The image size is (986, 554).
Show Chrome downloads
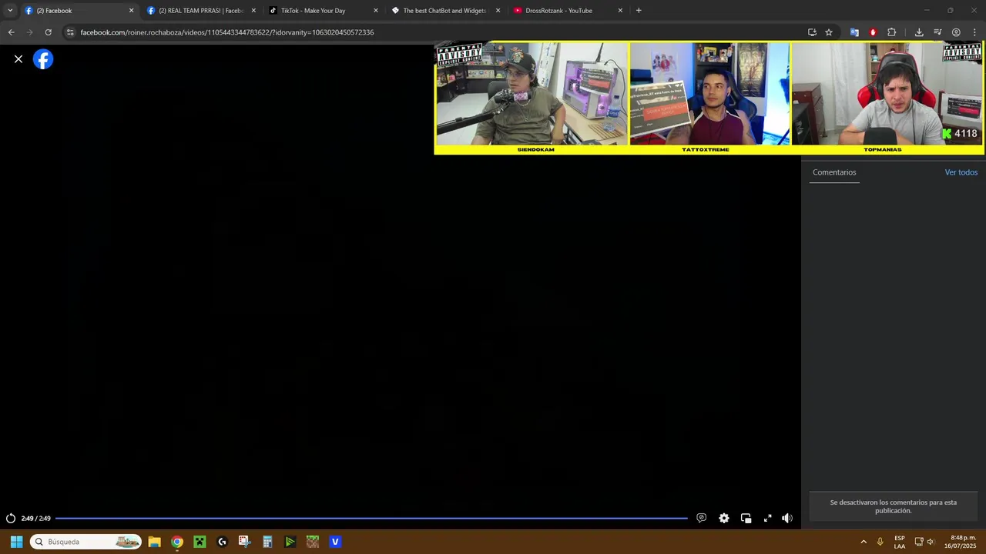tap(919, 32)
